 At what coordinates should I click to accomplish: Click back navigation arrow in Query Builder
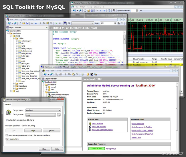(x=32, y=23)
